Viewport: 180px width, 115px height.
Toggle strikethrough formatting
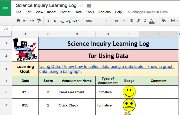(x=145, y=21)
